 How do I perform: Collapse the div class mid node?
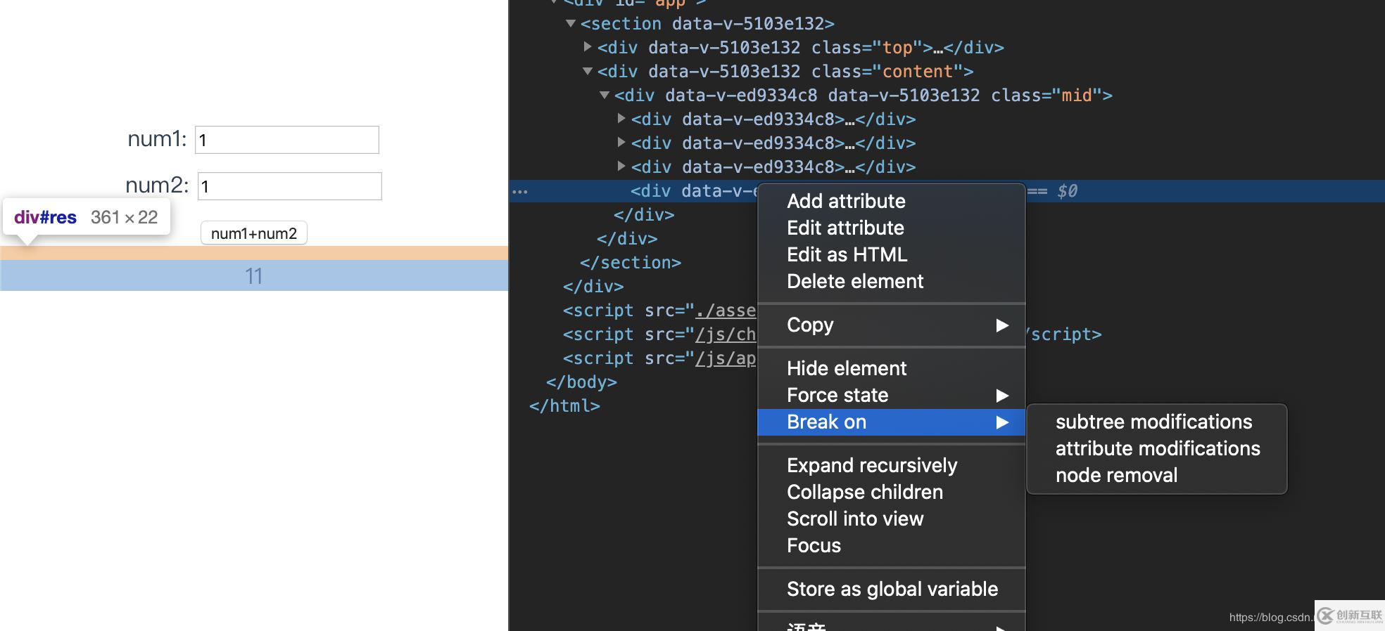point(605,95)
